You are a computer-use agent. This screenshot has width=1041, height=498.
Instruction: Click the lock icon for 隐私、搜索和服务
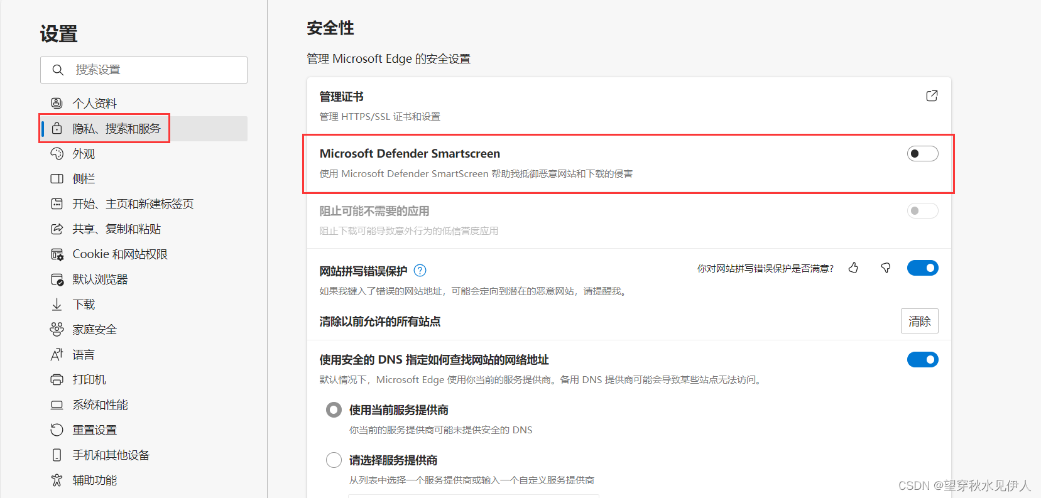point(57,128)
